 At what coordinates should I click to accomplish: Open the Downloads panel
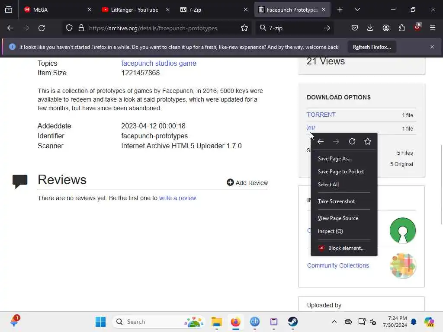click(x=370, y=28)
